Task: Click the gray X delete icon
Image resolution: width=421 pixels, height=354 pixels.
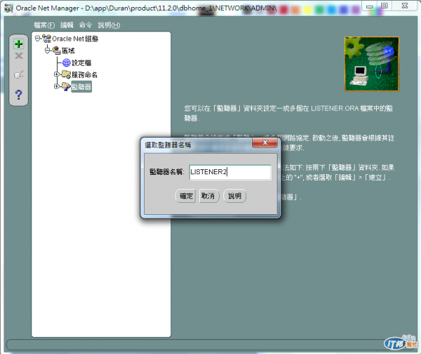Action: point(18,56)
